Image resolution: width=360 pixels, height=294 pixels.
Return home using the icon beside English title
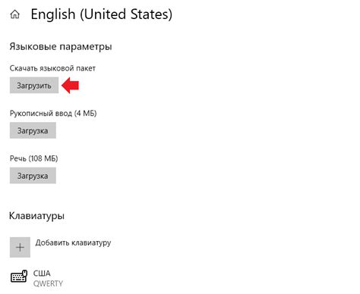coord(14,14)
